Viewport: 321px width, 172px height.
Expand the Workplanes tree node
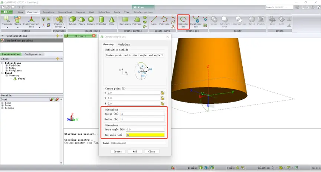[x=7, y=70]
